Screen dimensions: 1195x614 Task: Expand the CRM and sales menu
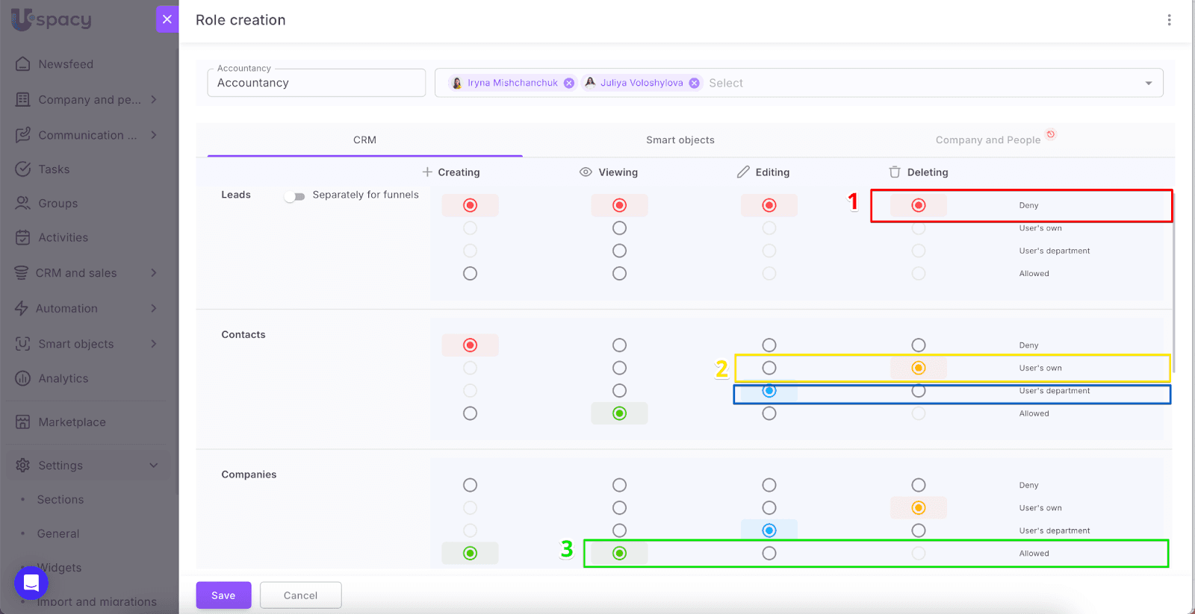153,273
